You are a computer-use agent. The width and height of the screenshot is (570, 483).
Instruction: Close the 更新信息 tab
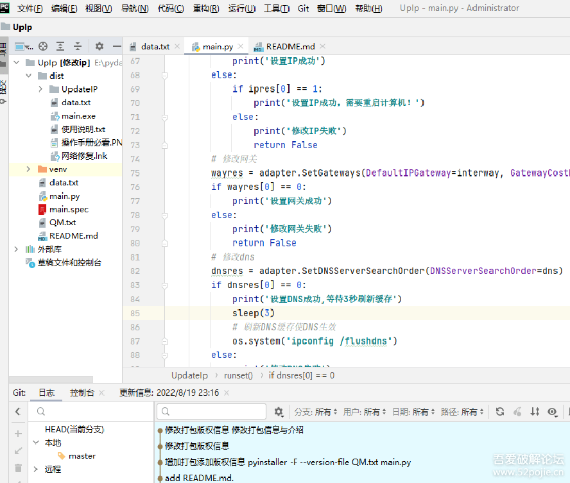pyautogui.click(x=227, y=393)
